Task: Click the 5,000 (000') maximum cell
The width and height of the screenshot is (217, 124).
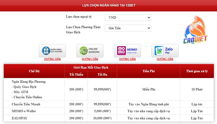Action: (102, 111)
